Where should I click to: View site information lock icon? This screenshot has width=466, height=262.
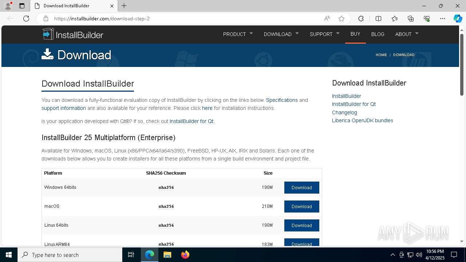point(46,19)
